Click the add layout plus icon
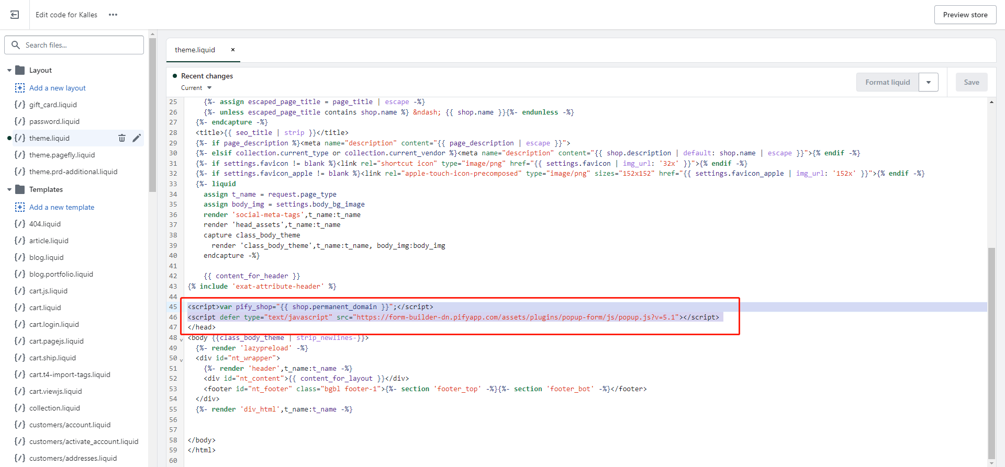1005x467 pixels. (20, 88)
